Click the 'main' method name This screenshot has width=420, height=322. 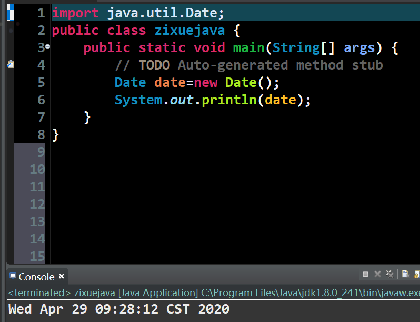(x=248, y=48)
